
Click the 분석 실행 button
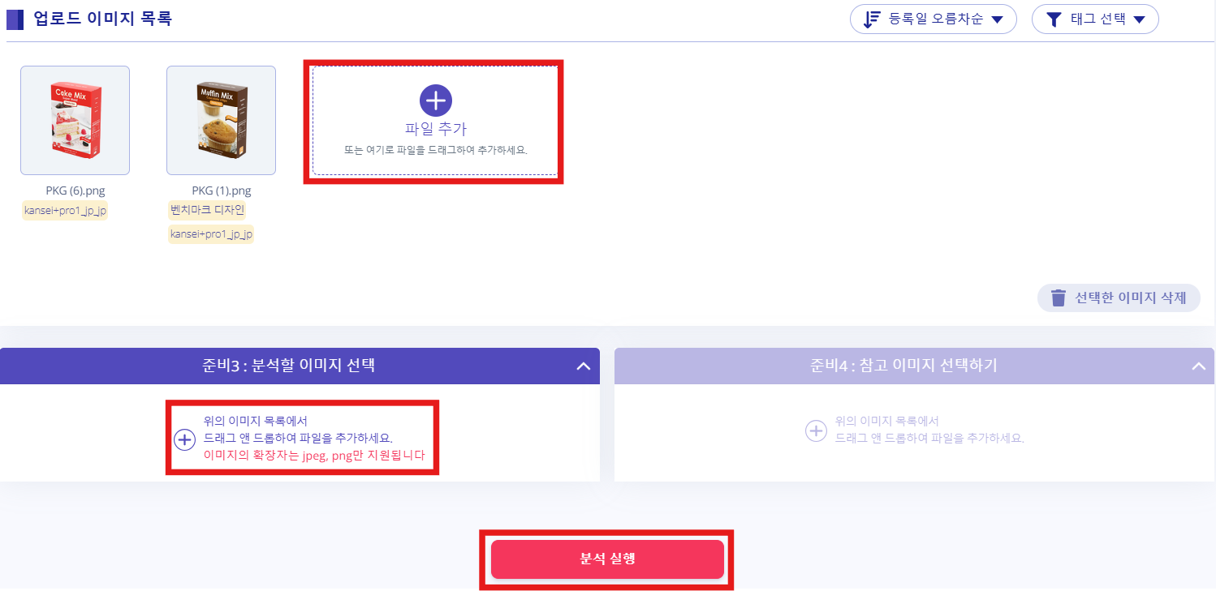coord(607,559)
